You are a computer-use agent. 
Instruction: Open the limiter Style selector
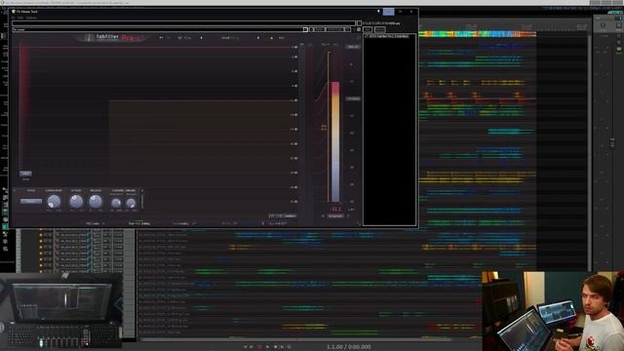click(31, 201)
